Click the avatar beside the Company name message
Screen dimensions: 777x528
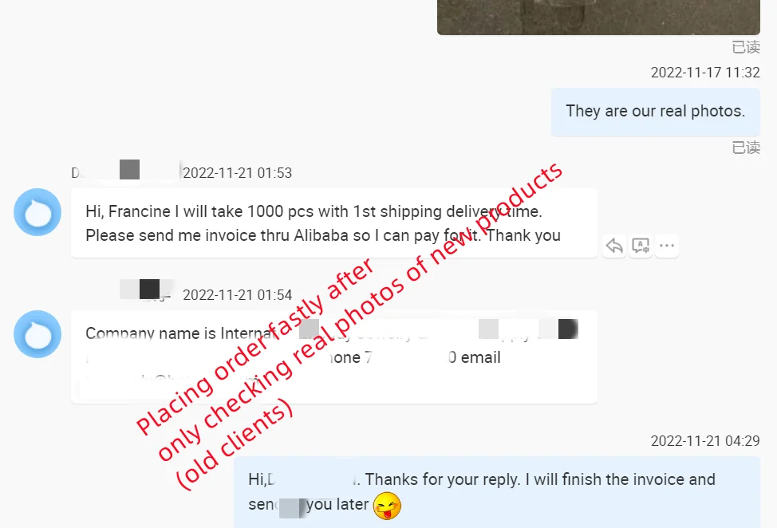coord(37,334)
